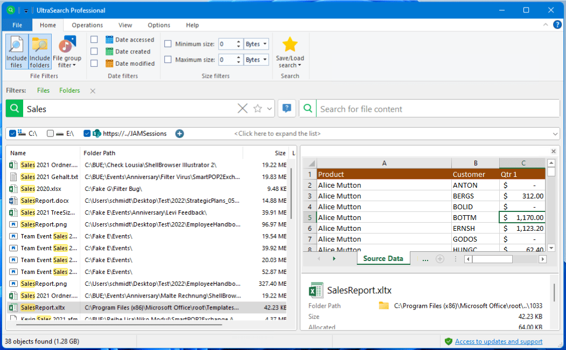The image size is (566, 350).
Task: Toggle the Include files filter
Action: (x=17, y=52)
